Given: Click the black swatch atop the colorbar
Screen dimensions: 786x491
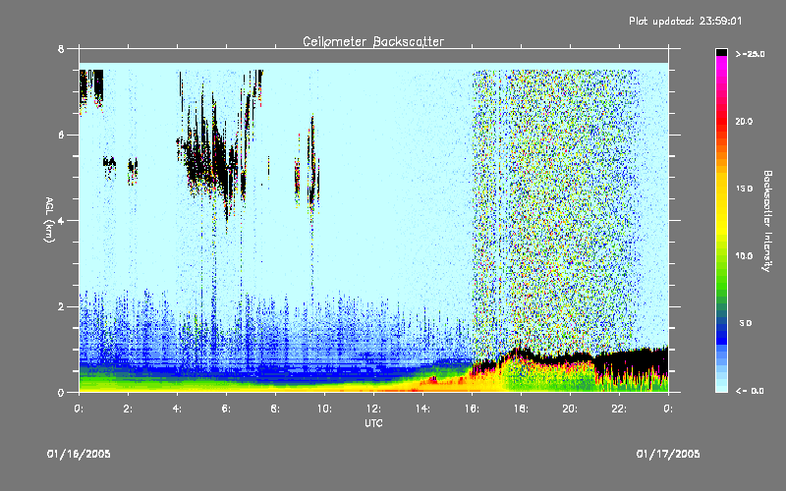Looking at the screenshot, I should [721, 52].
